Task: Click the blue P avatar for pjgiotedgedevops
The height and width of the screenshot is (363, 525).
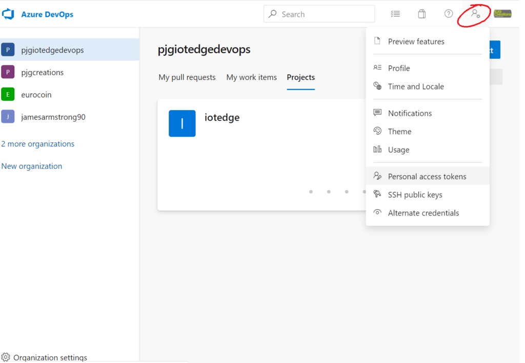Action: click(x=8, y=50)
